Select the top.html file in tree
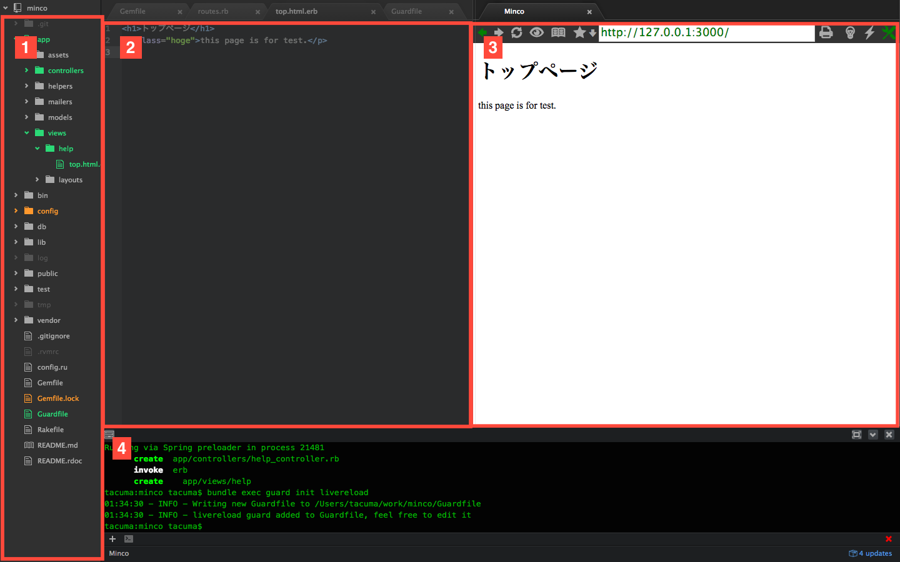Viewport: 900px width, 562px height. [x=78, y=164]
